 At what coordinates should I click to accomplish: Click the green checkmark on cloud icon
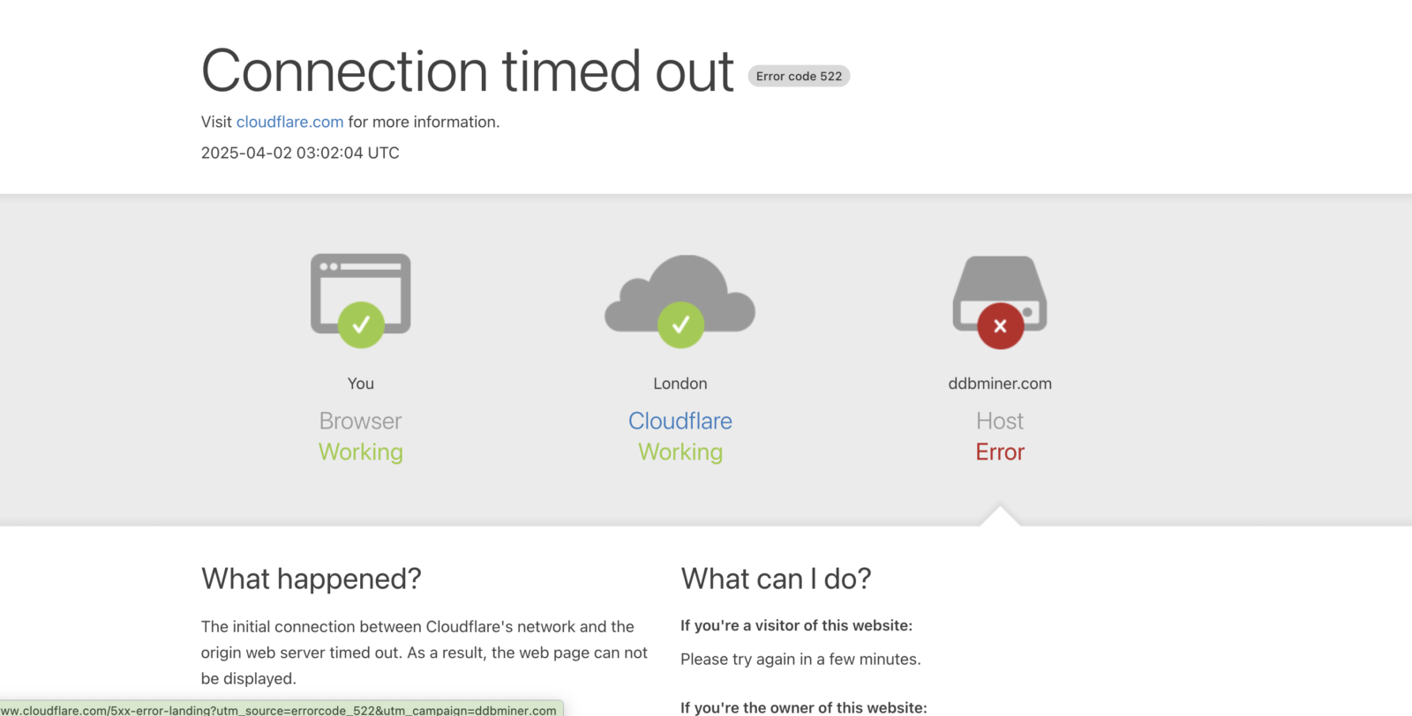(680, 325)
